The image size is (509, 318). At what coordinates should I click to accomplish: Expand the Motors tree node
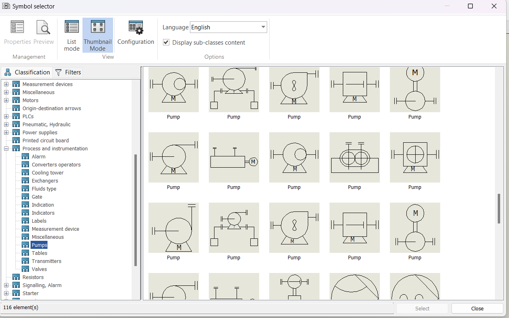tap(6, 100)
